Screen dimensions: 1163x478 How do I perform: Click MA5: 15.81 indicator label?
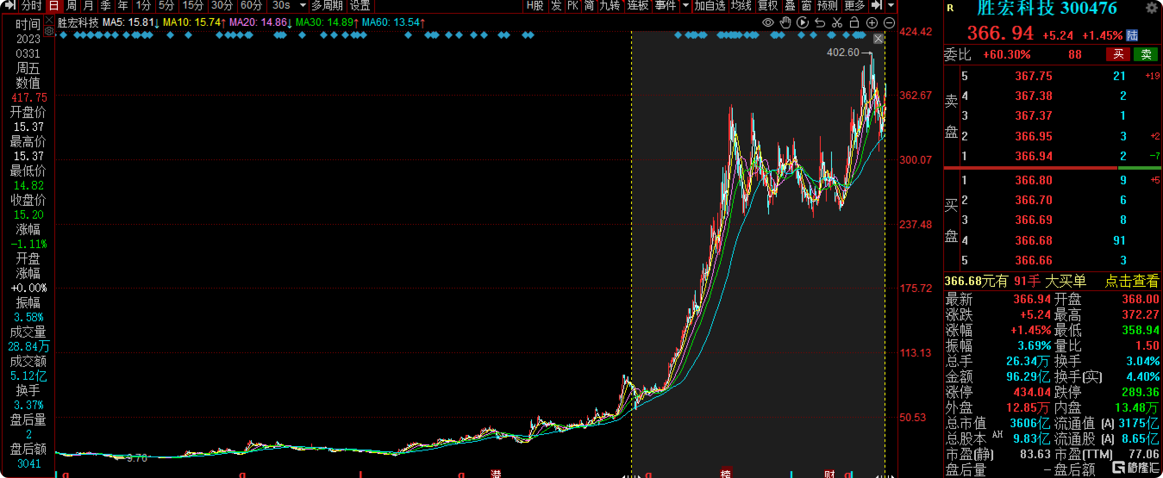(x=131, y=22)
